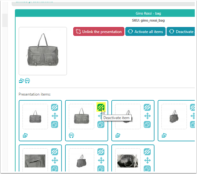Select the first item's front bag thumbnail
The height and width of the screenshot is (174, 197).
[x=35, y=117]
